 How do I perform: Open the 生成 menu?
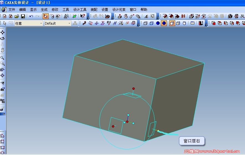[x=44, y=10]
